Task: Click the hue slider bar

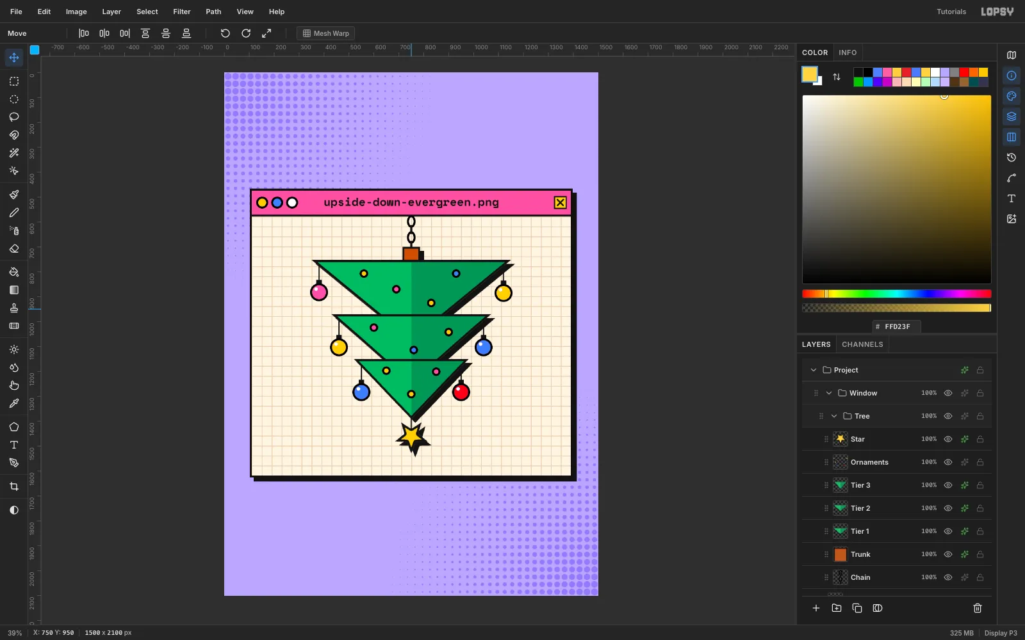Action: [897, 294]
